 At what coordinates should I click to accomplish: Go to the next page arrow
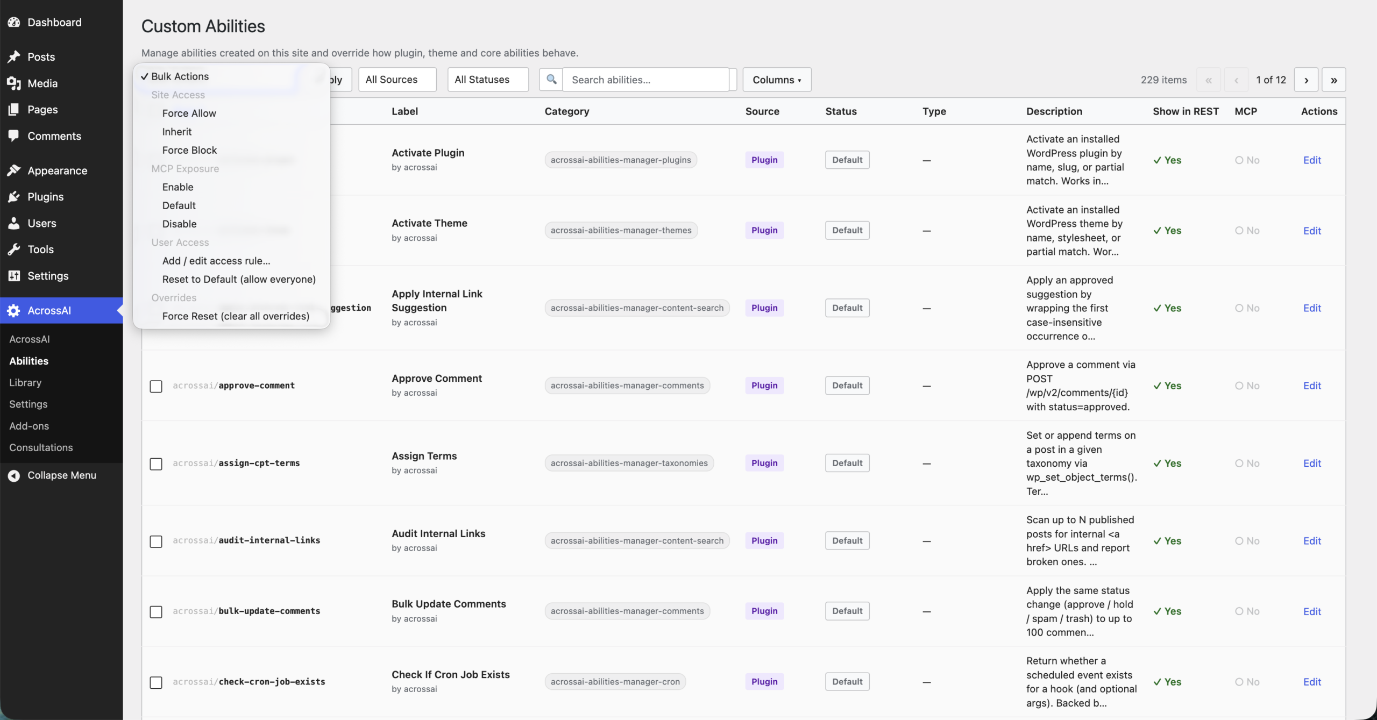(1306, 80)
